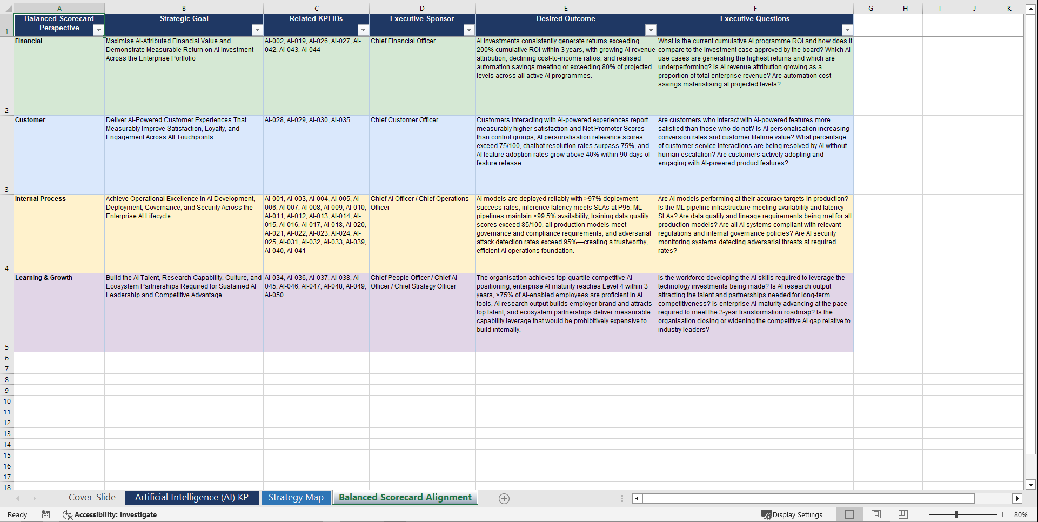This screenshot has width=1038, height=522.
Task: Click the 80% zoom level
Action: (x=1021, y=514)
